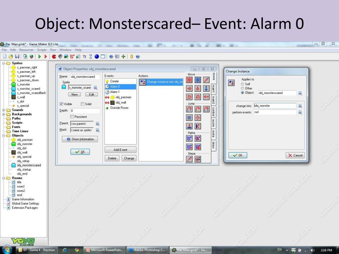This screenshot has width=339, height=254.
Task: Create a font with TT icon
Action: click(x=84, y=57)
